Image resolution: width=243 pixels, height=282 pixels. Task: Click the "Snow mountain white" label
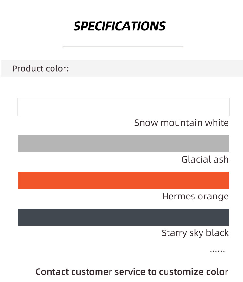click(x=181, y=123)
